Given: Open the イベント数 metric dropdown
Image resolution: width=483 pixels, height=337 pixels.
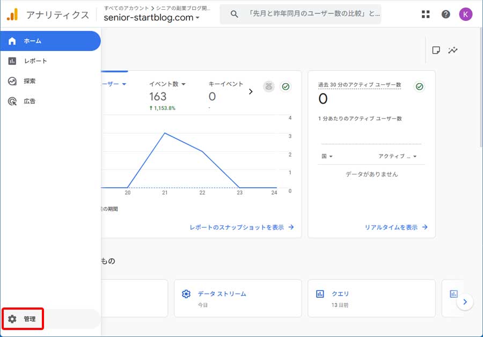Looking at the screenshot, I should (167, 83).
